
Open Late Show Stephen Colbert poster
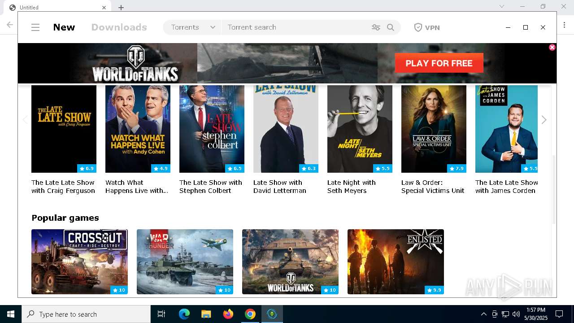coord(212,129)
